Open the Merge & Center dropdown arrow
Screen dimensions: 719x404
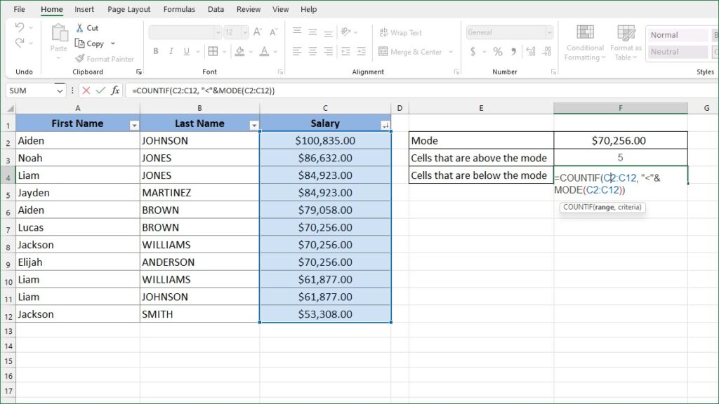(451, 51)
